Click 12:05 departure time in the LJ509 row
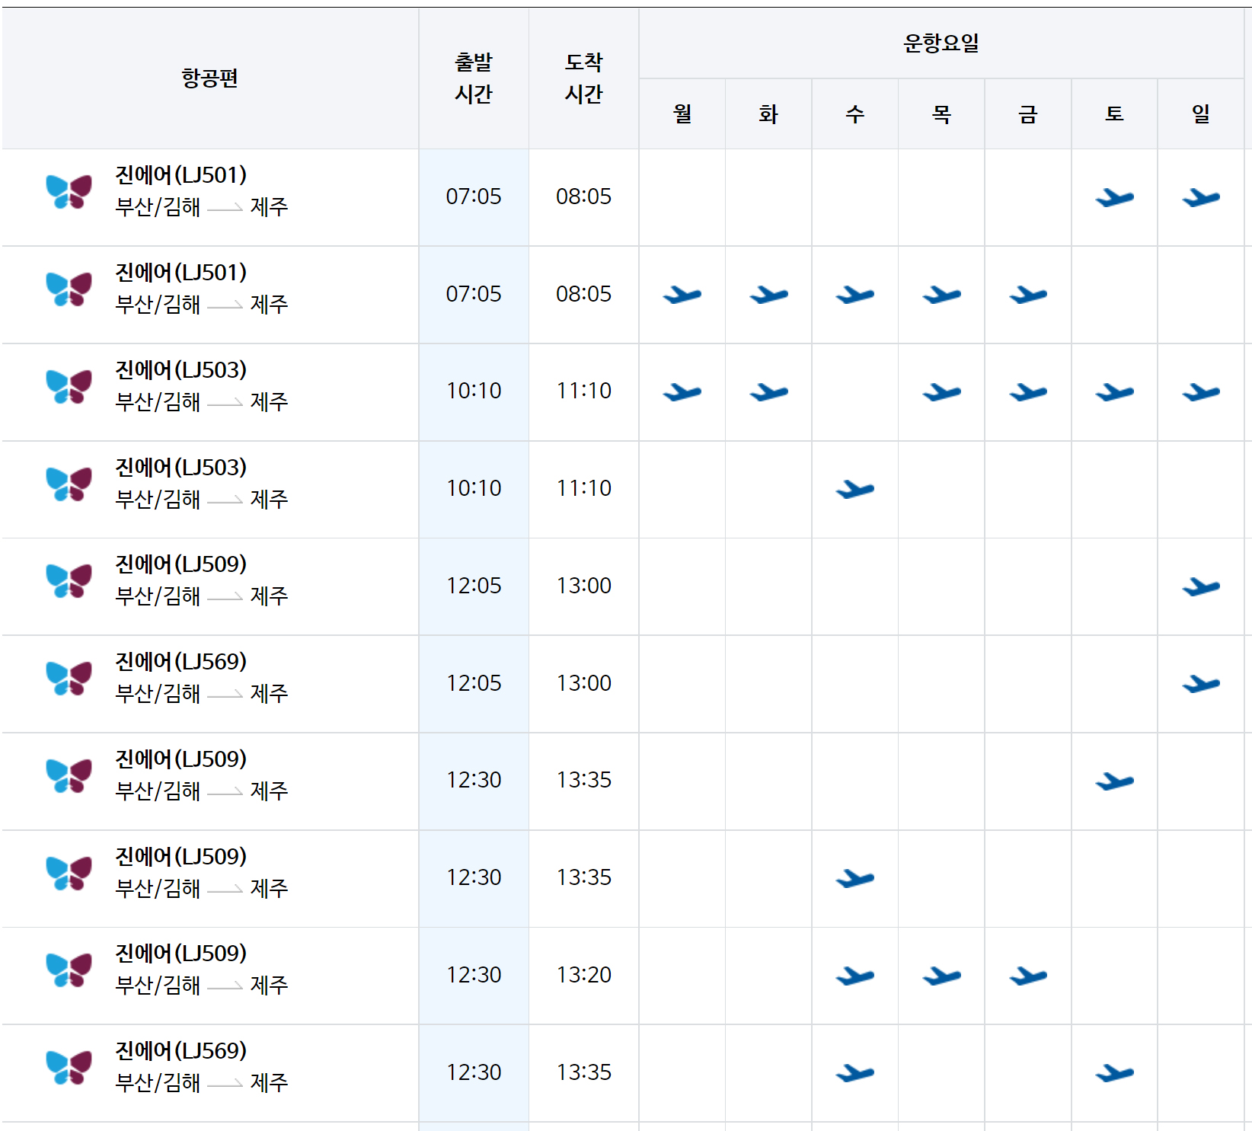Image resolution: width=1252 pixels, height=1131 pixels. click(x=474, y=586)
